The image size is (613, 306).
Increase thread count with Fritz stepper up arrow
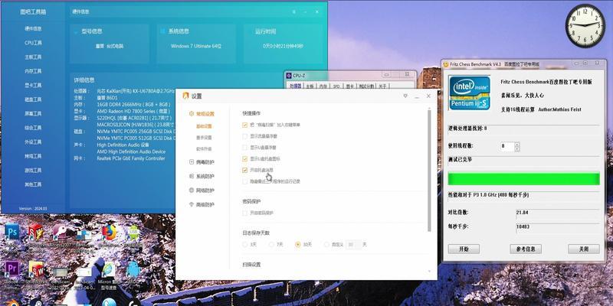click(x=517, y=145)
